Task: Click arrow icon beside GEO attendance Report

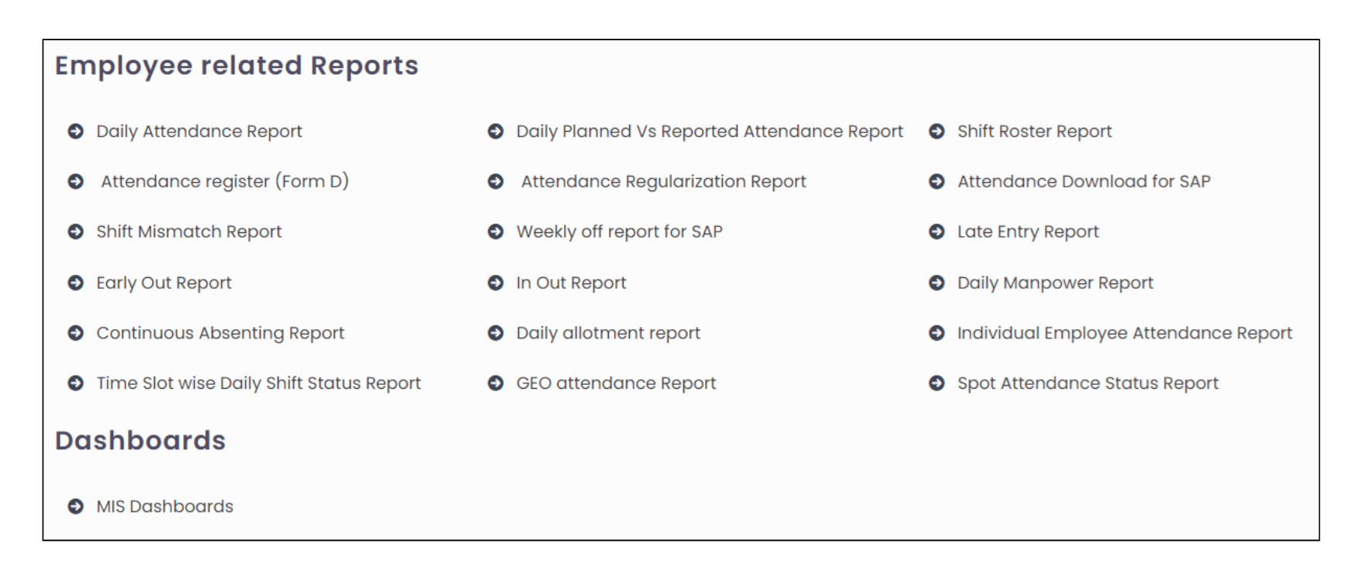Action: point(496,383)
